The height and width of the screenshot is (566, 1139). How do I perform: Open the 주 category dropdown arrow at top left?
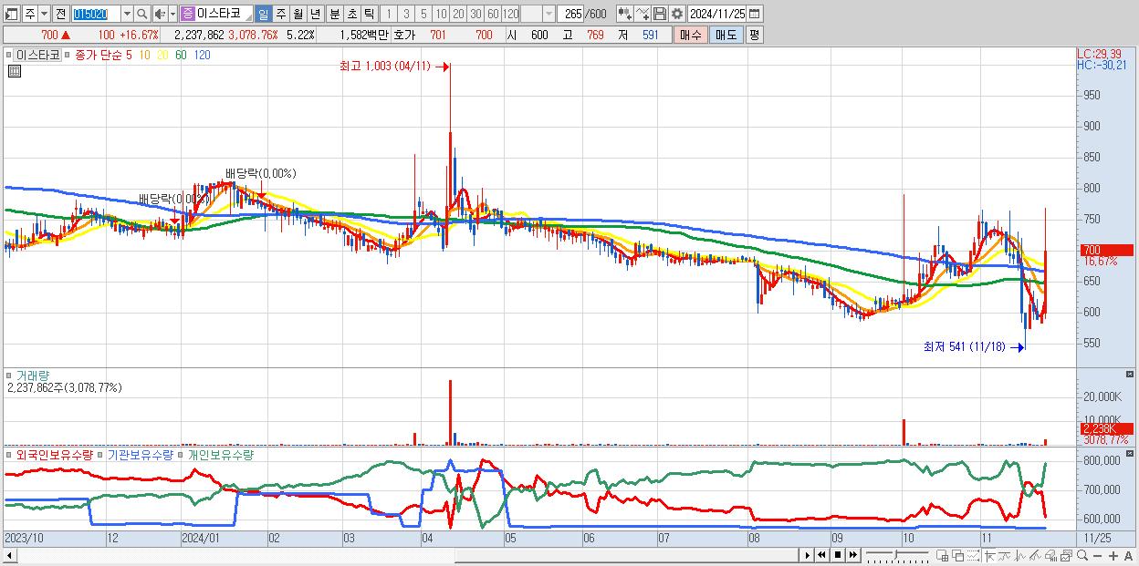[44, 14]
